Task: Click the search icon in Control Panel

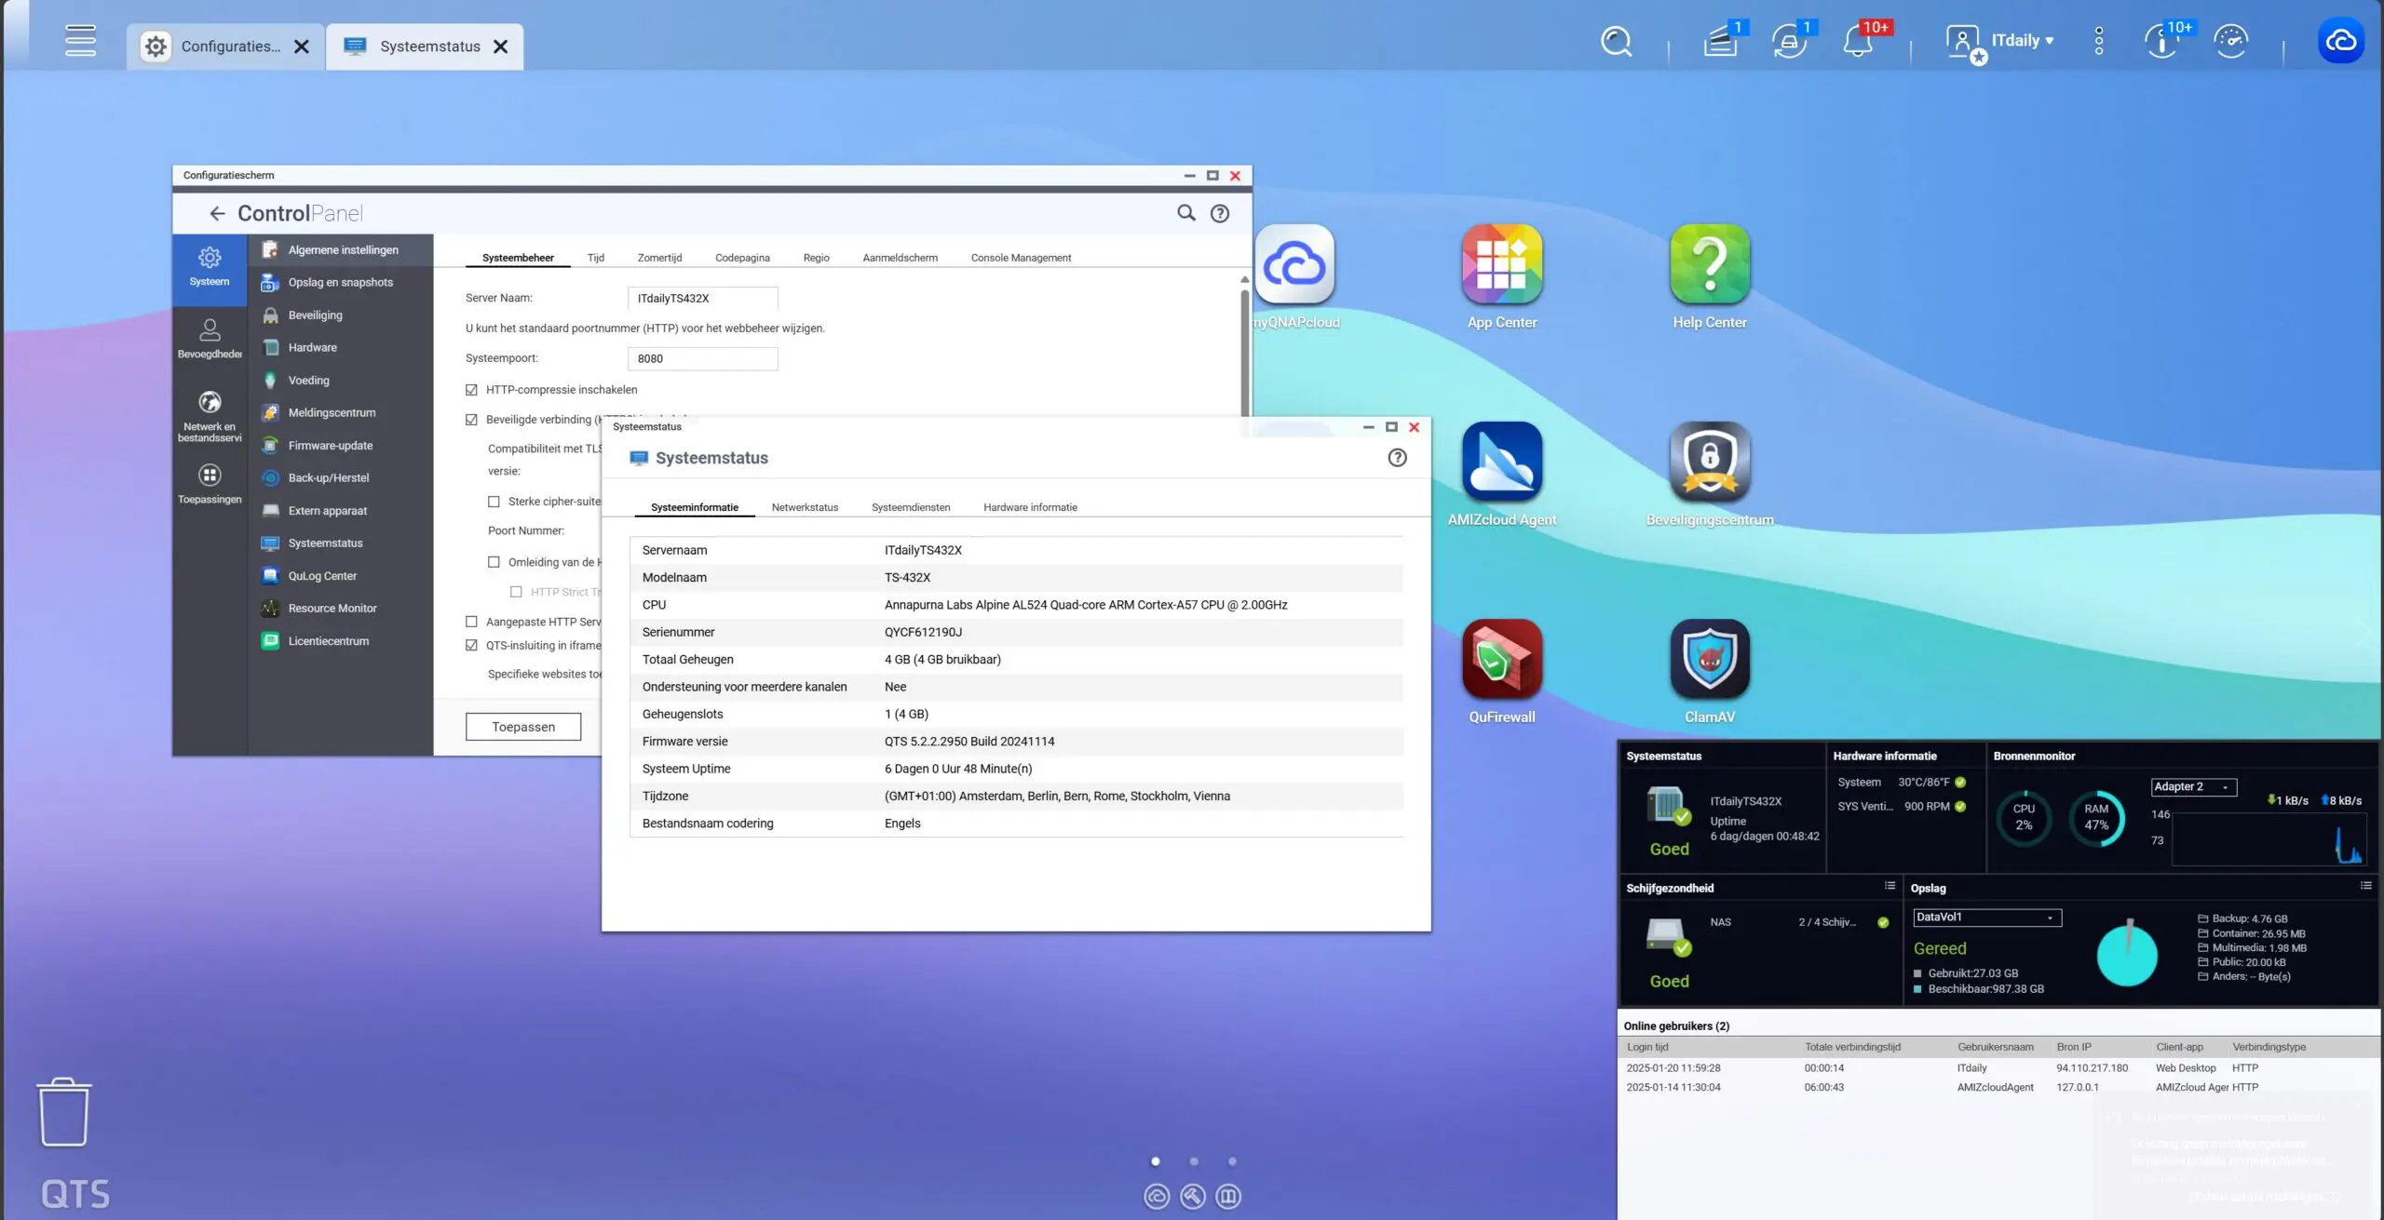Action: click(x=1185, y=213)
